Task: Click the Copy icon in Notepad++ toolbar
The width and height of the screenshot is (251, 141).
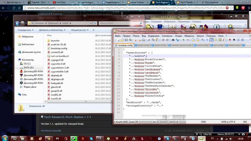Action: click(153, 40)
